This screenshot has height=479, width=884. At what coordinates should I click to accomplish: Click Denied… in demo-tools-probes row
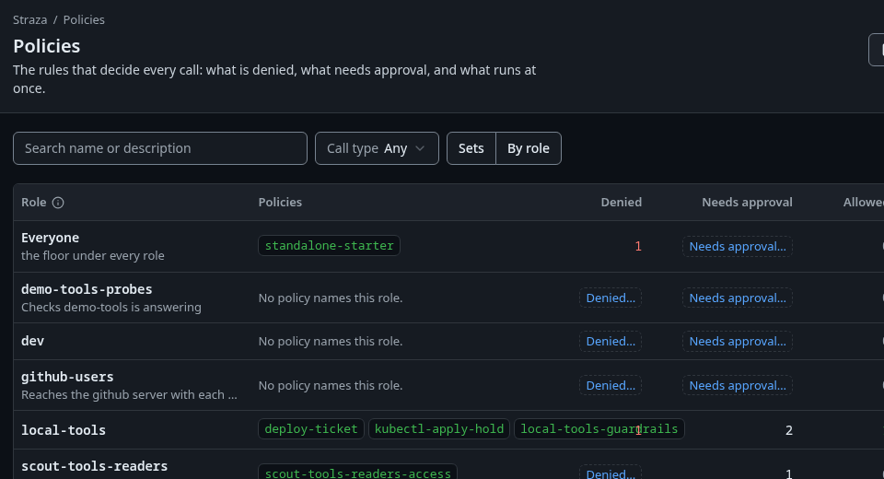[x=611, y=298]
